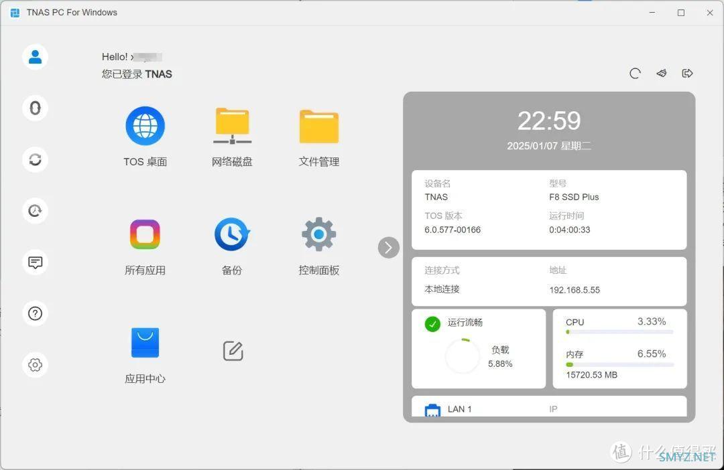Screen dimensions: 724x470
Task: Click the edit shortcuts pencil icon
Action: click(x=233, y=351)
